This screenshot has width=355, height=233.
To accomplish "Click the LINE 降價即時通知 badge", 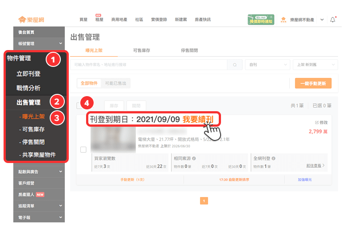I will [261, 19].
